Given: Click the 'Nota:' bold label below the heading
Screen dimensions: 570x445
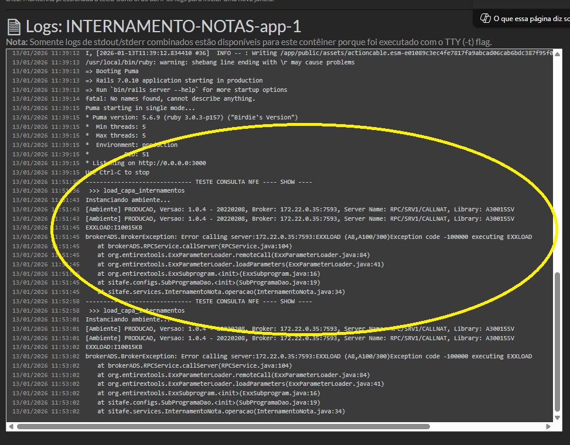Looking at the screenshot, I should (16, 42).
